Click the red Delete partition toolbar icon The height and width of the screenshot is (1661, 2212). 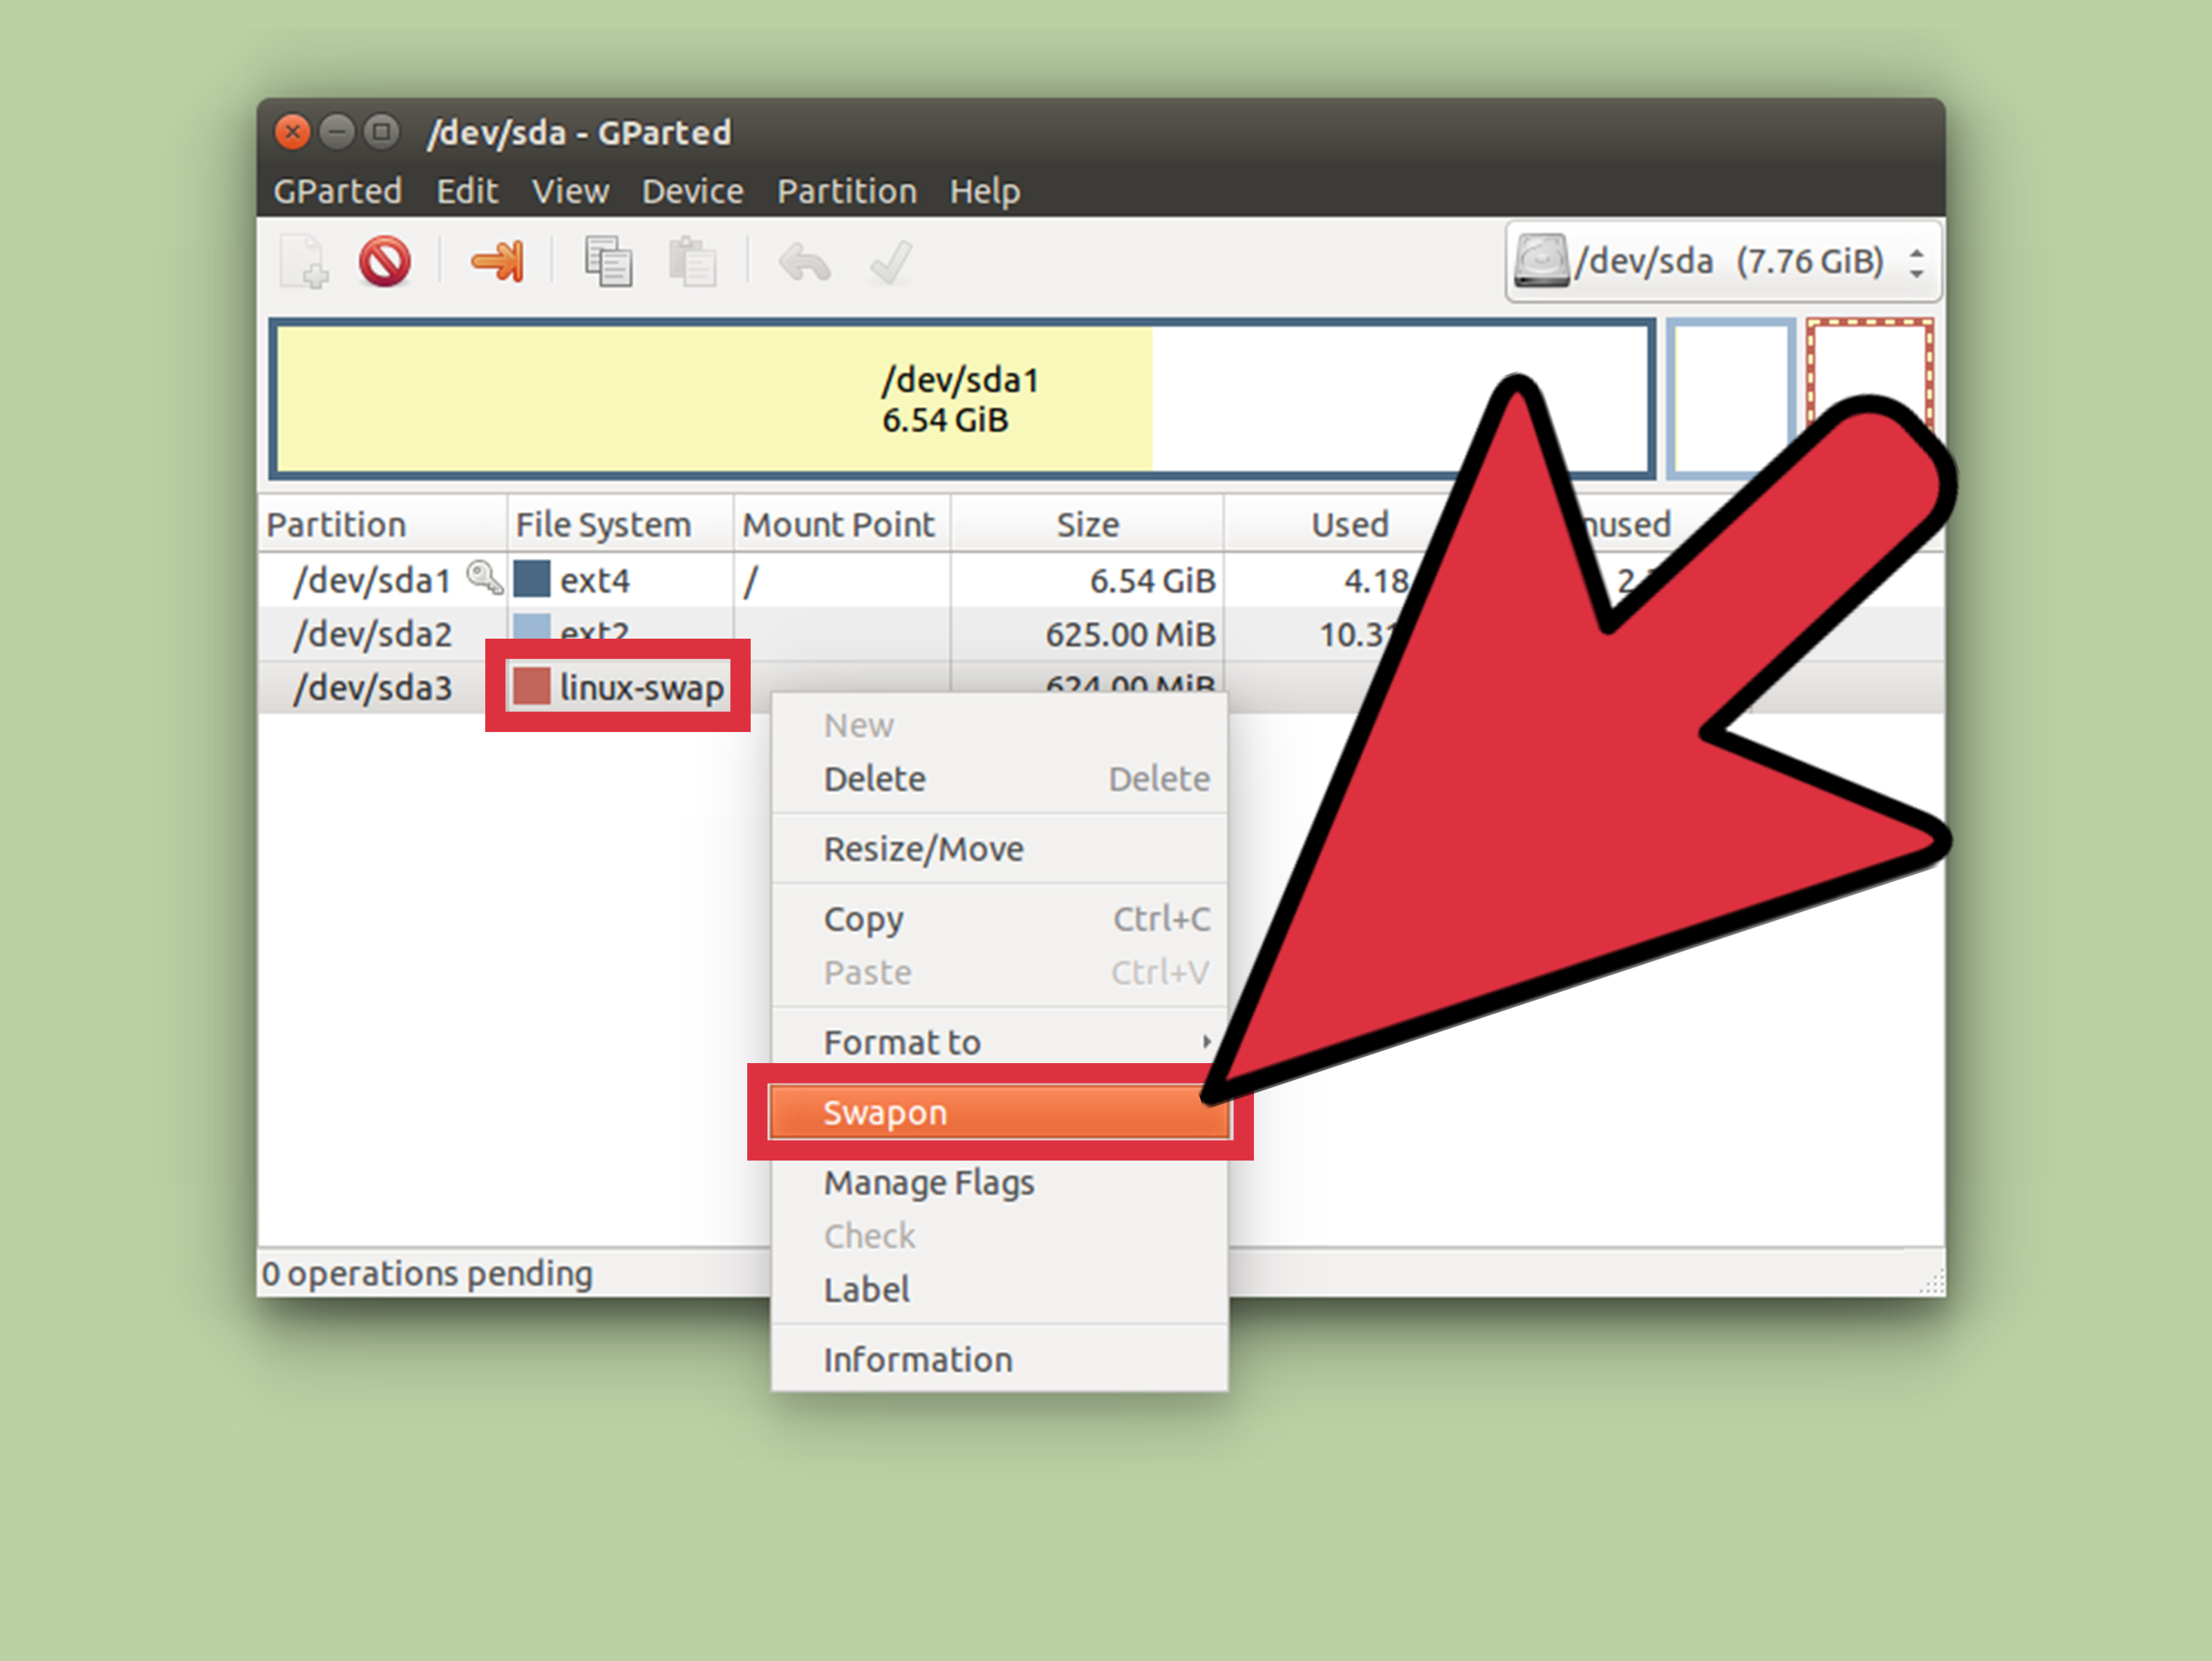[385, 262]
